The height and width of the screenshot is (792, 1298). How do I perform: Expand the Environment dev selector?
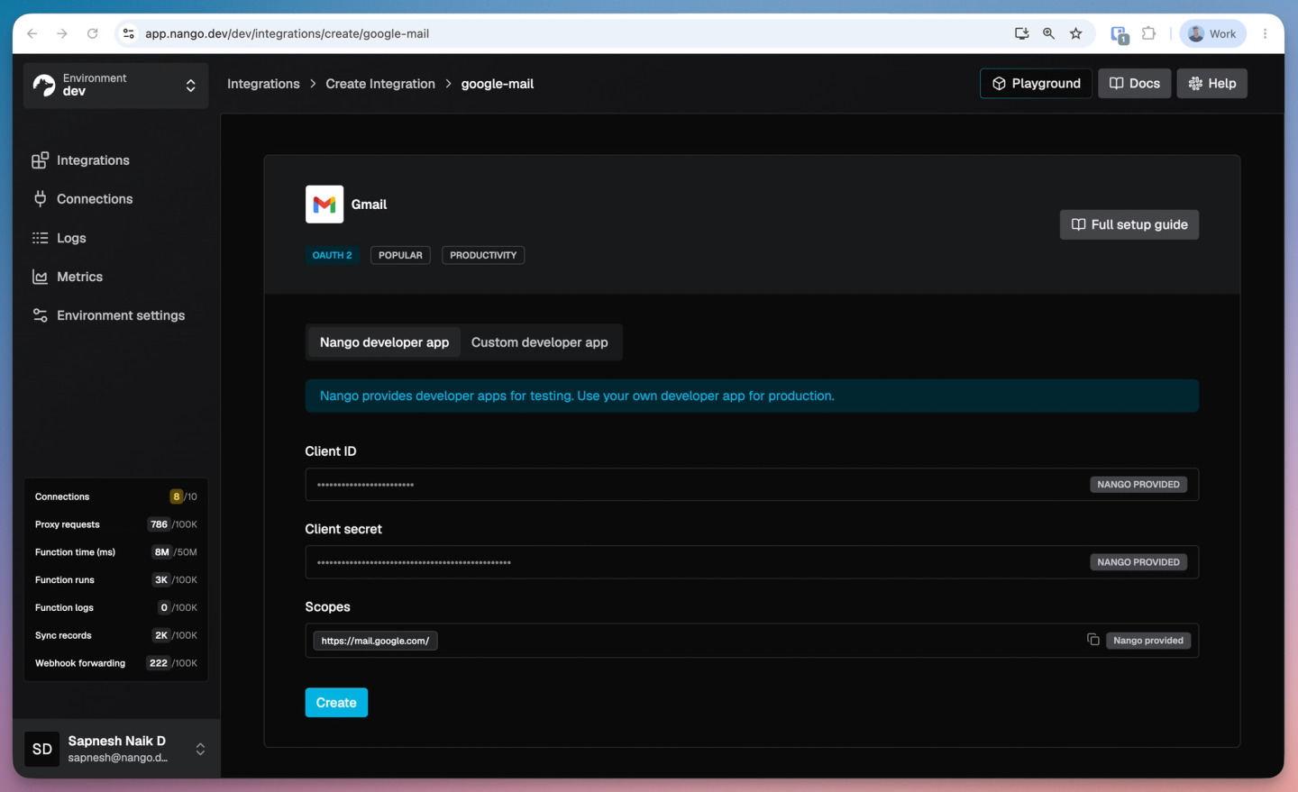click(x=116, y=86)
